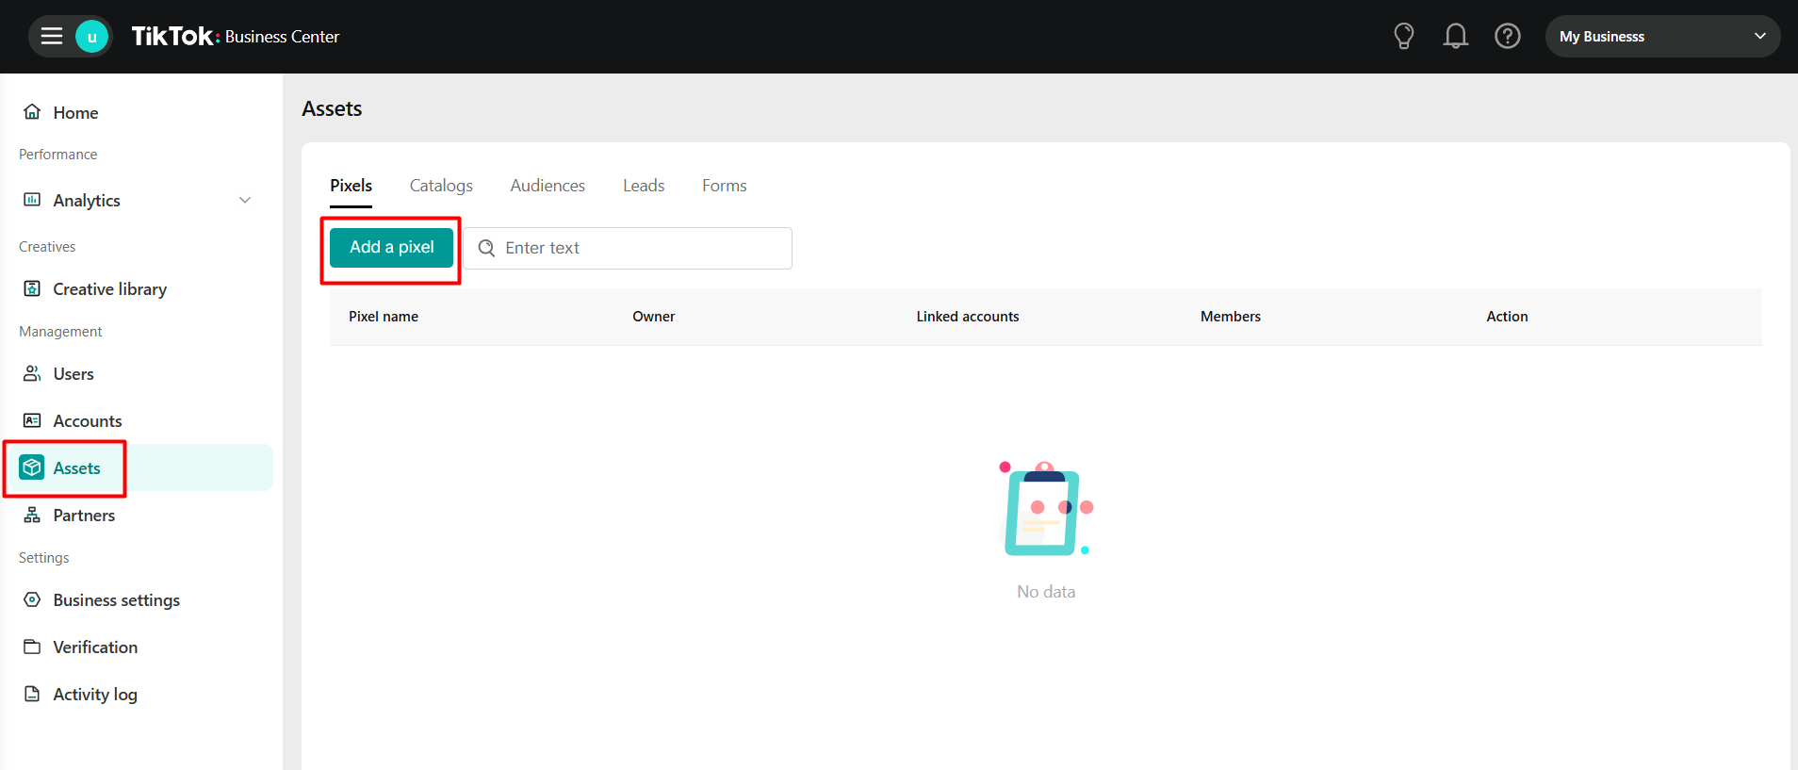Image resolution: width=1798 pixels, height=770 pixels.
Task: Open the notifications bell
Action: 1455,37
